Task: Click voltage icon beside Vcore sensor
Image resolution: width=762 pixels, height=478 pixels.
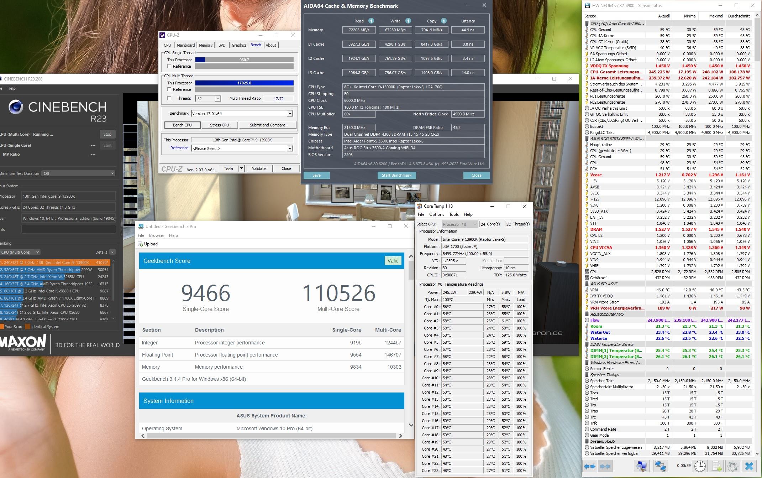Action: 587,175
